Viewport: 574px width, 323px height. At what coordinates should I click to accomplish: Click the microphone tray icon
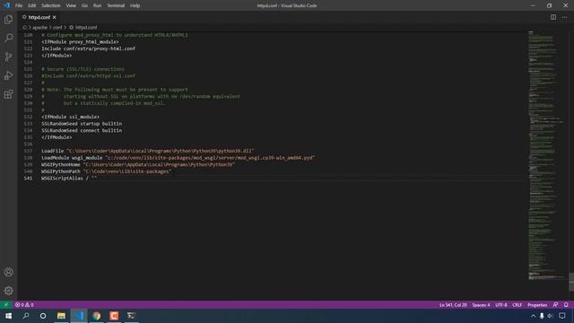tap(542, 316)
